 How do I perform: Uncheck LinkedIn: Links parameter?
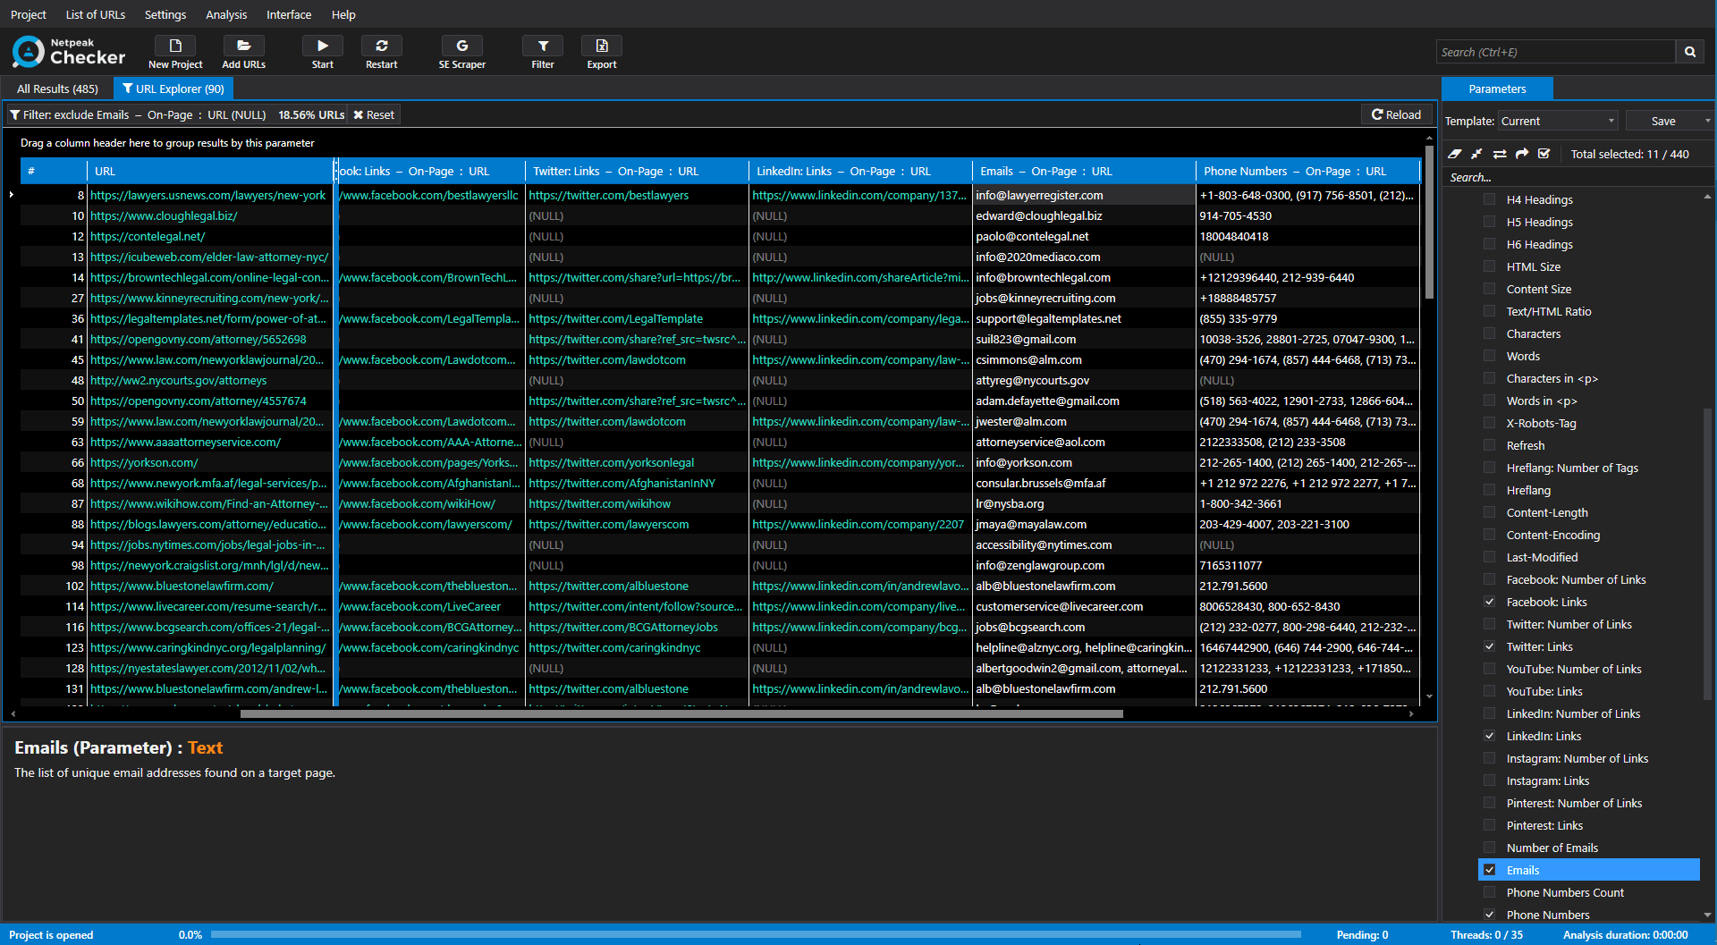coord(1490,736)
